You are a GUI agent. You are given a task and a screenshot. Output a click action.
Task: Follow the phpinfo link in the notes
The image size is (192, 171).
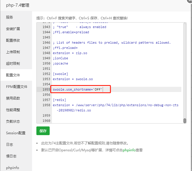(x=129, y=150)
